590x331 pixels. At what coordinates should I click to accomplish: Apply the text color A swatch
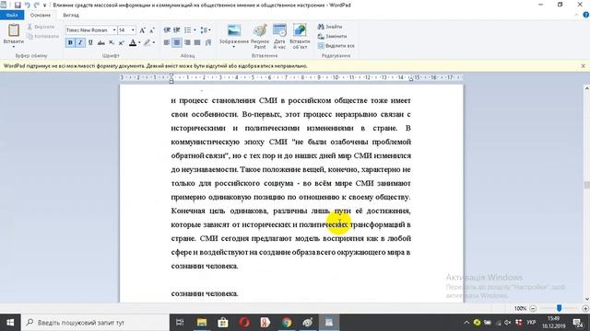133,43
